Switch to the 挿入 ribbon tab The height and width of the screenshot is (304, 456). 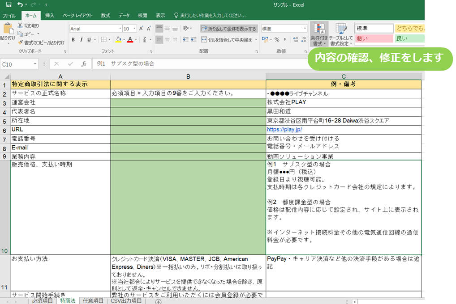tap(50, 15)
